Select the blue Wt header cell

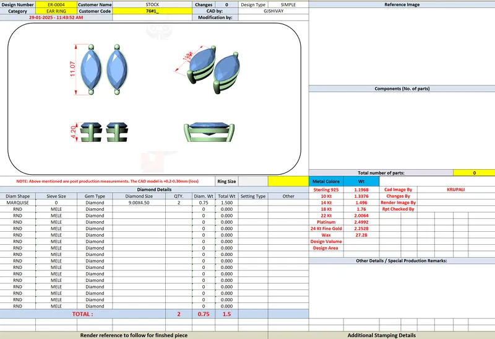(x=361, y=182)
